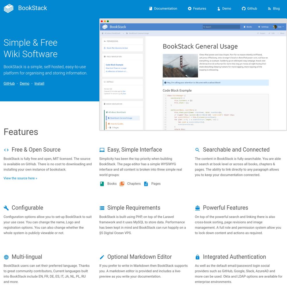287x287 pixels.
Task: Click the ship icon beside Powerful Features
Action: [x=197, y=208]
